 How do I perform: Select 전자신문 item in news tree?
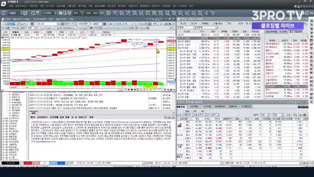13,155
